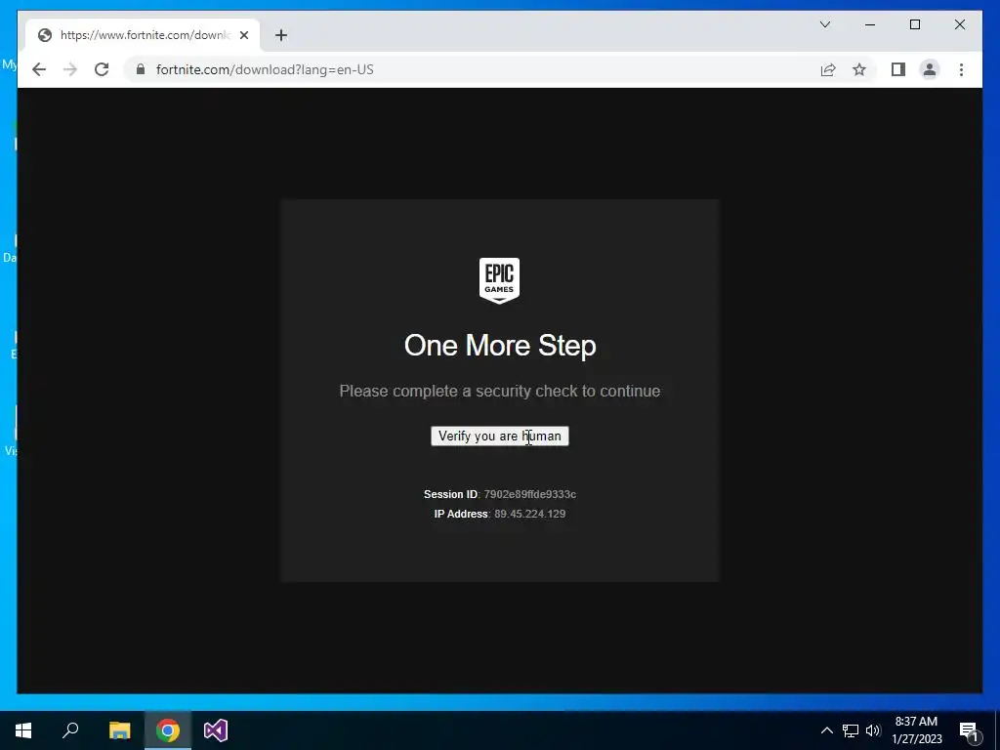Select the IP address 89.45.224.129

click(530, 514)
